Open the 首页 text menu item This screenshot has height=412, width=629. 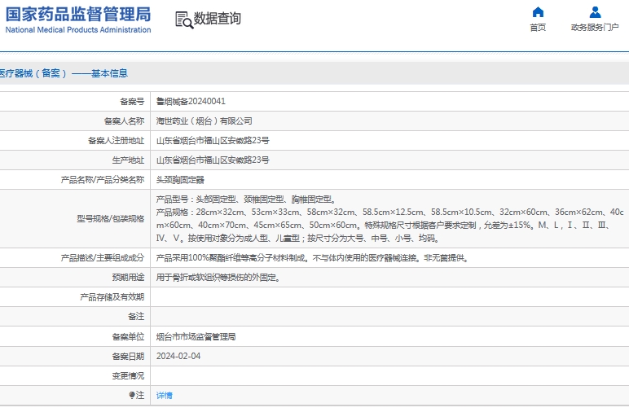538,28
